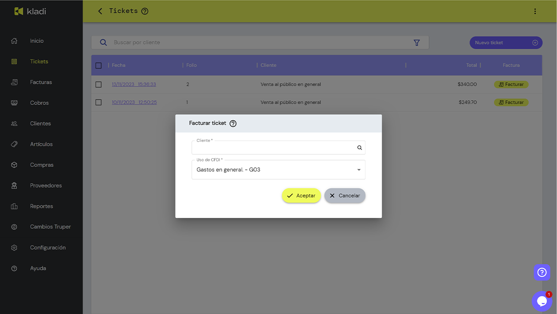Open the filter options for tickets
557x314 pixels.
[x=416, y=42]
